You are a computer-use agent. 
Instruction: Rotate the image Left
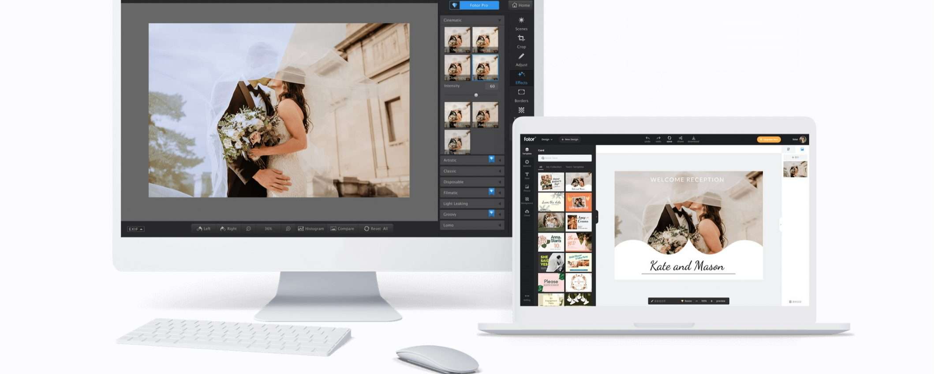click(x=204, y=228)
